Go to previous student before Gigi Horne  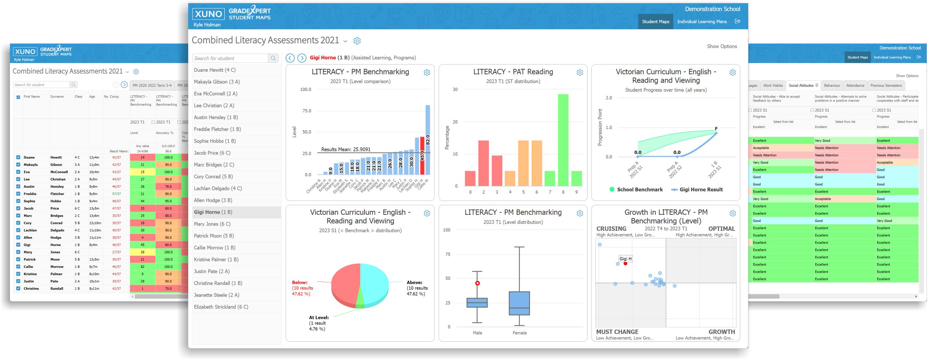(290, 58)
